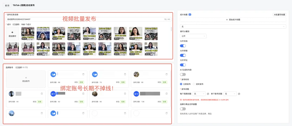Click whale avatar on the 发布次数 70 card

[x=95, y=74]
